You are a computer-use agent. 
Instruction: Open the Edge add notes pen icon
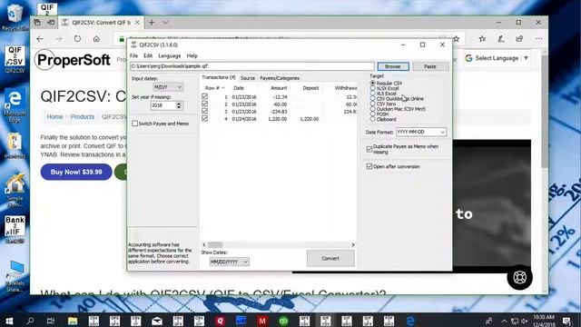(501, 38)
